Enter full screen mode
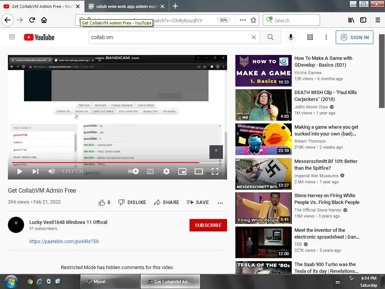 (215, 171)
